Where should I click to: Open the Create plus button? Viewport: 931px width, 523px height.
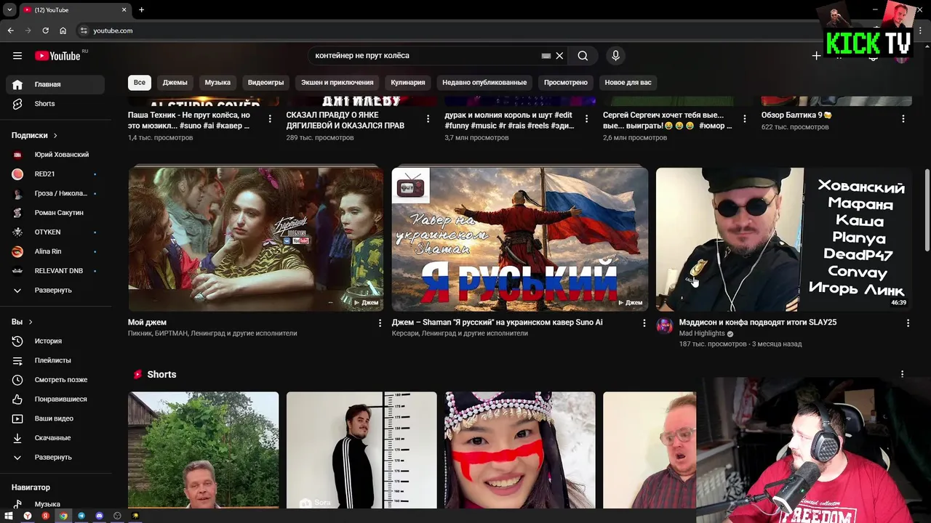click(816, 56)
